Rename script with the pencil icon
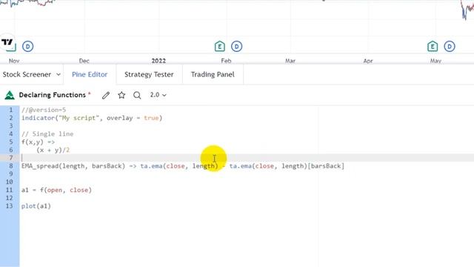Viewport: 474px width, 267px height. [x=106, y=96]
